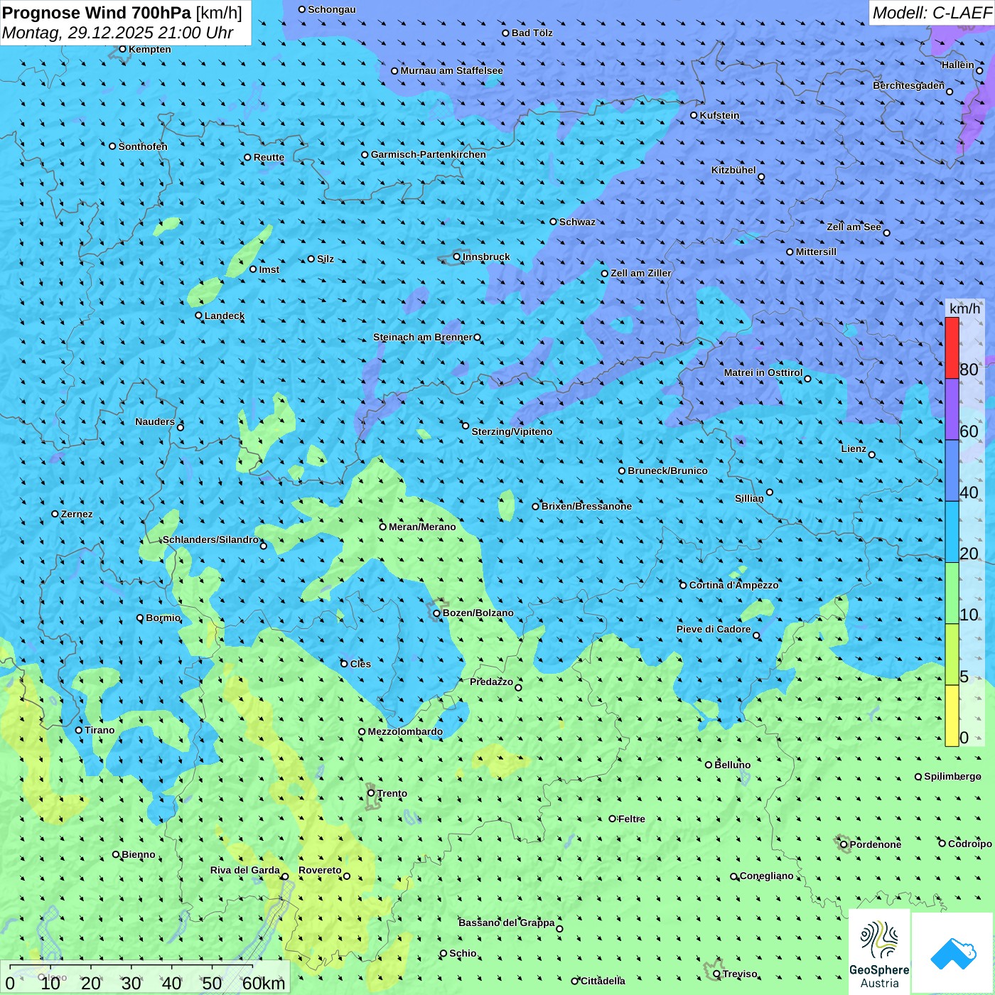Click the Spilimbergo location dot
995x995 pixels.
(918, 777)
